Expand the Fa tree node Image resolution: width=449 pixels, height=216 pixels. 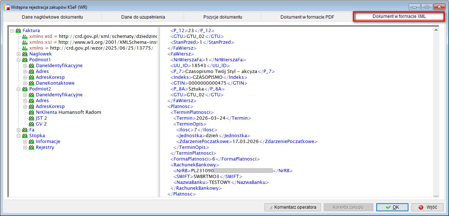[19, 130]
